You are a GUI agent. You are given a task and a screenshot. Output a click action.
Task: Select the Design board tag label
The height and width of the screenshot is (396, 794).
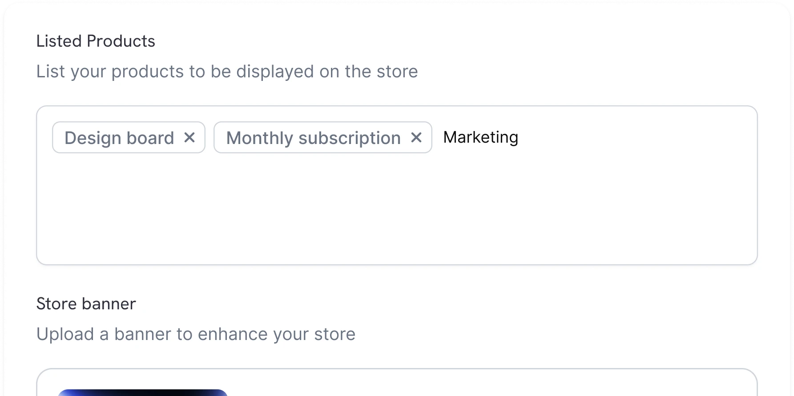pyautogui.click(x=119, y=138)
